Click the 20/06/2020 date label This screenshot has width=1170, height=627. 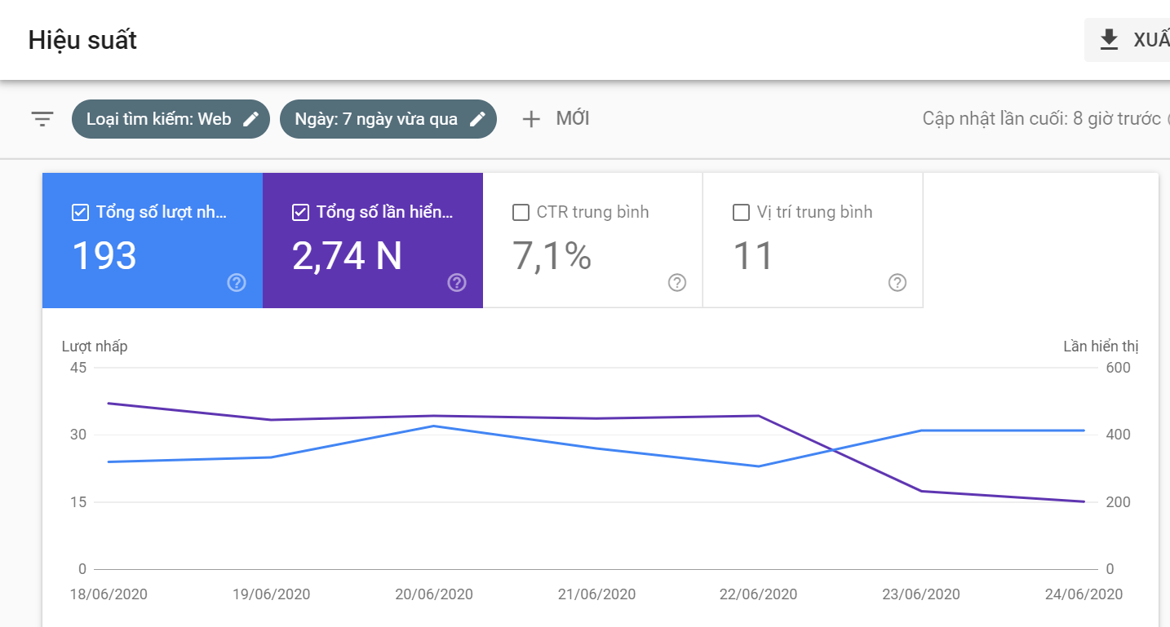[434, 594]
